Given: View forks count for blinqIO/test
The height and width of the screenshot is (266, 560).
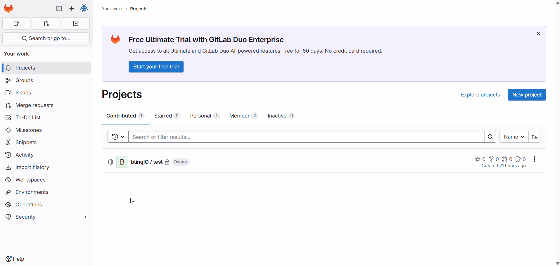Looking at the screenshot, I should point(494,159).
